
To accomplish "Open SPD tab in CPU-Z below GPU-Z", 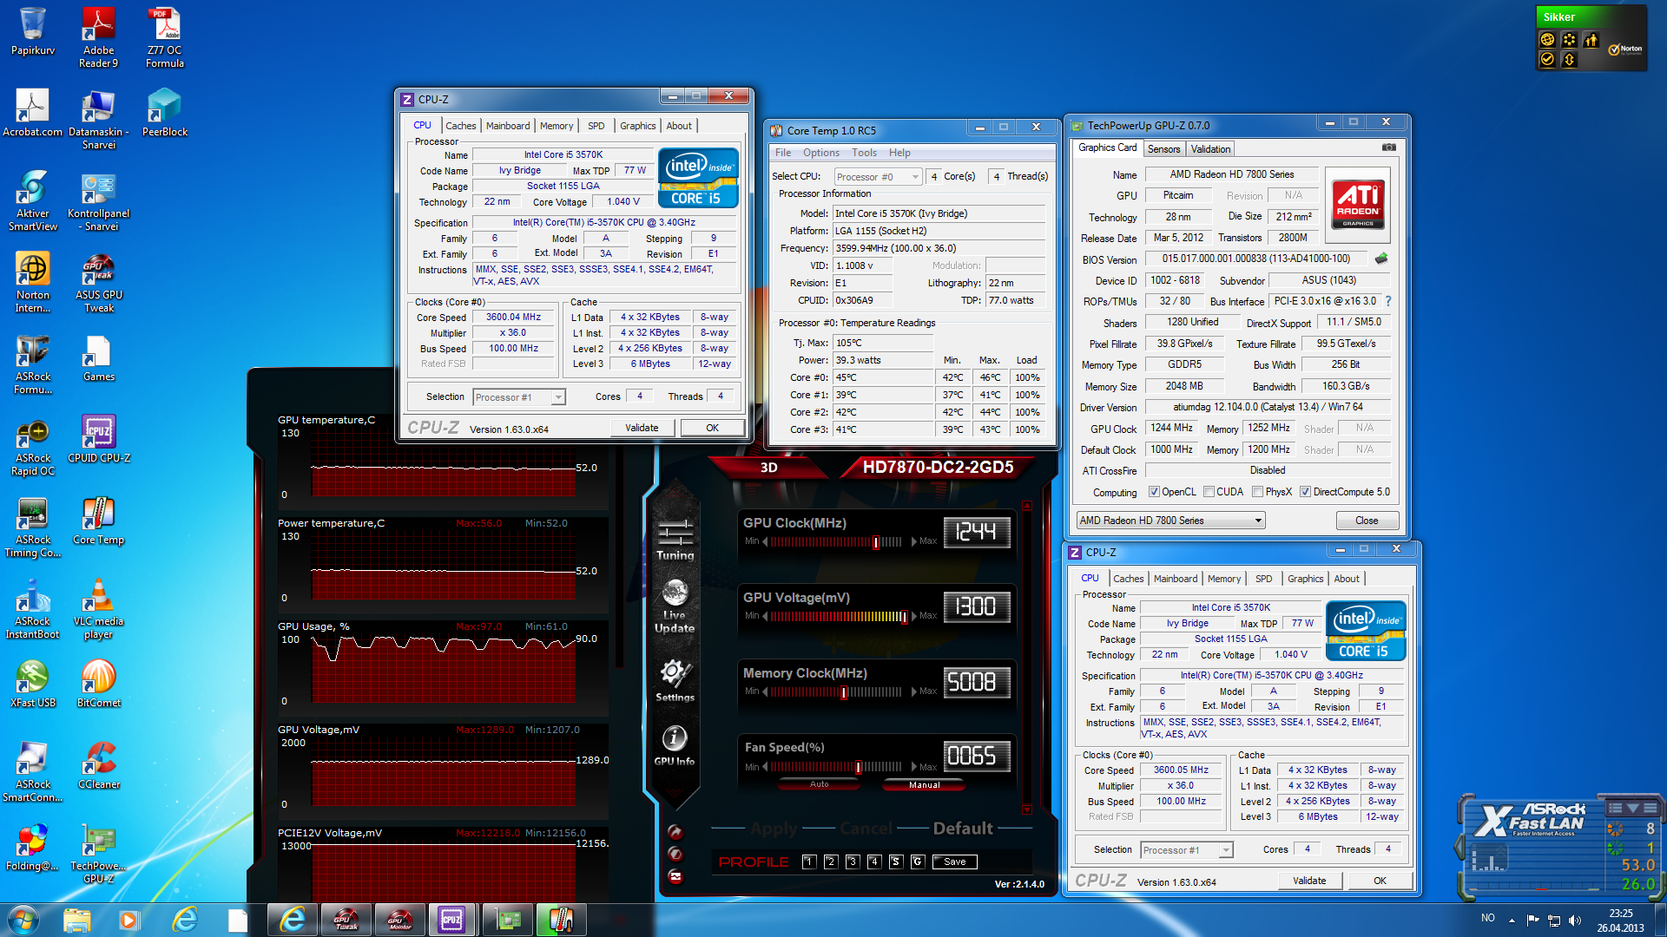I will coord(1263,579).
